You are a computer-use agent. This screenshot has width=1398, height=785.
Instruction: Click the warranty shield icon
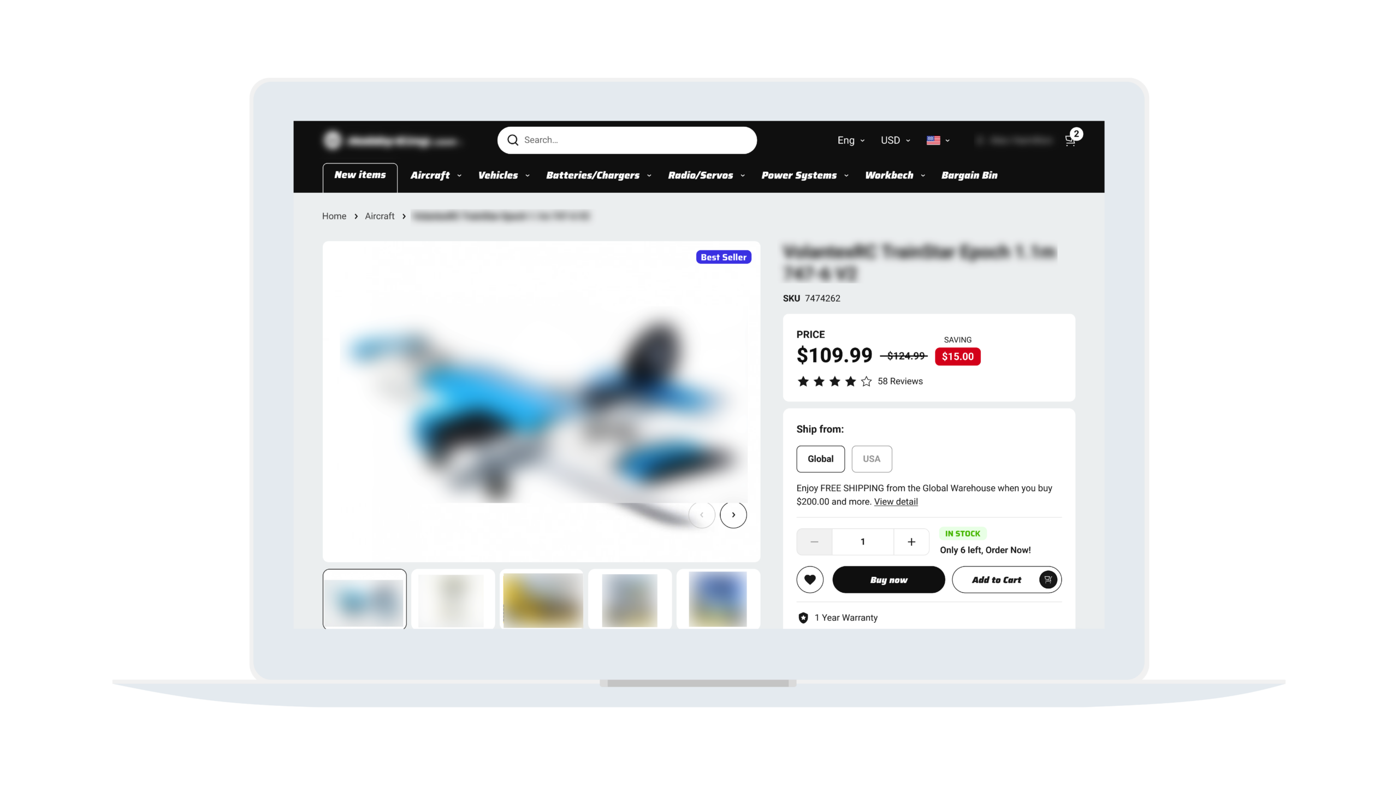coord(803,618)
